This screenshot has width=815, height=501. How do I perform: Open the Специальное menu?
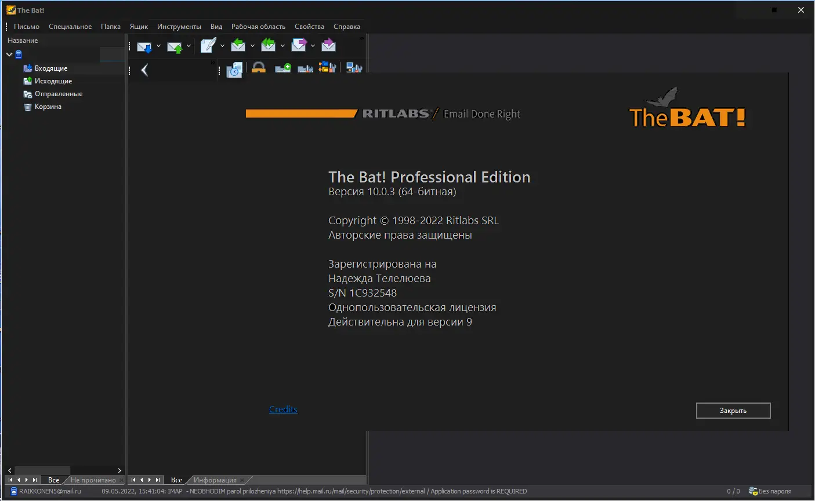point(70,27)
